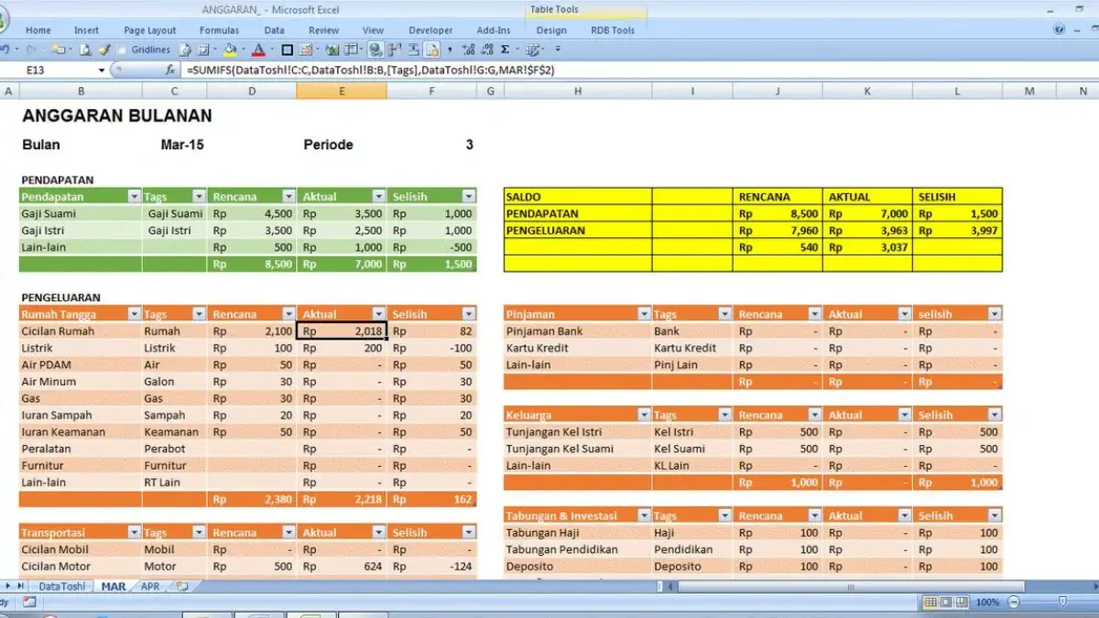Open the Formulas ribbon tab
Viewport: 1099px width, 618px height.
[x=219, y=30]
